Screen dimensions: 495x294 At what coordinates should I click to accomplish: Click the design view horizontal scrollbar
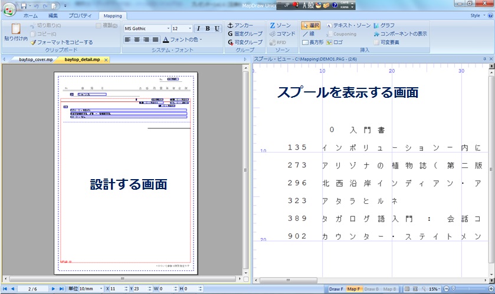pyautogui.click(x=123, y=279)
